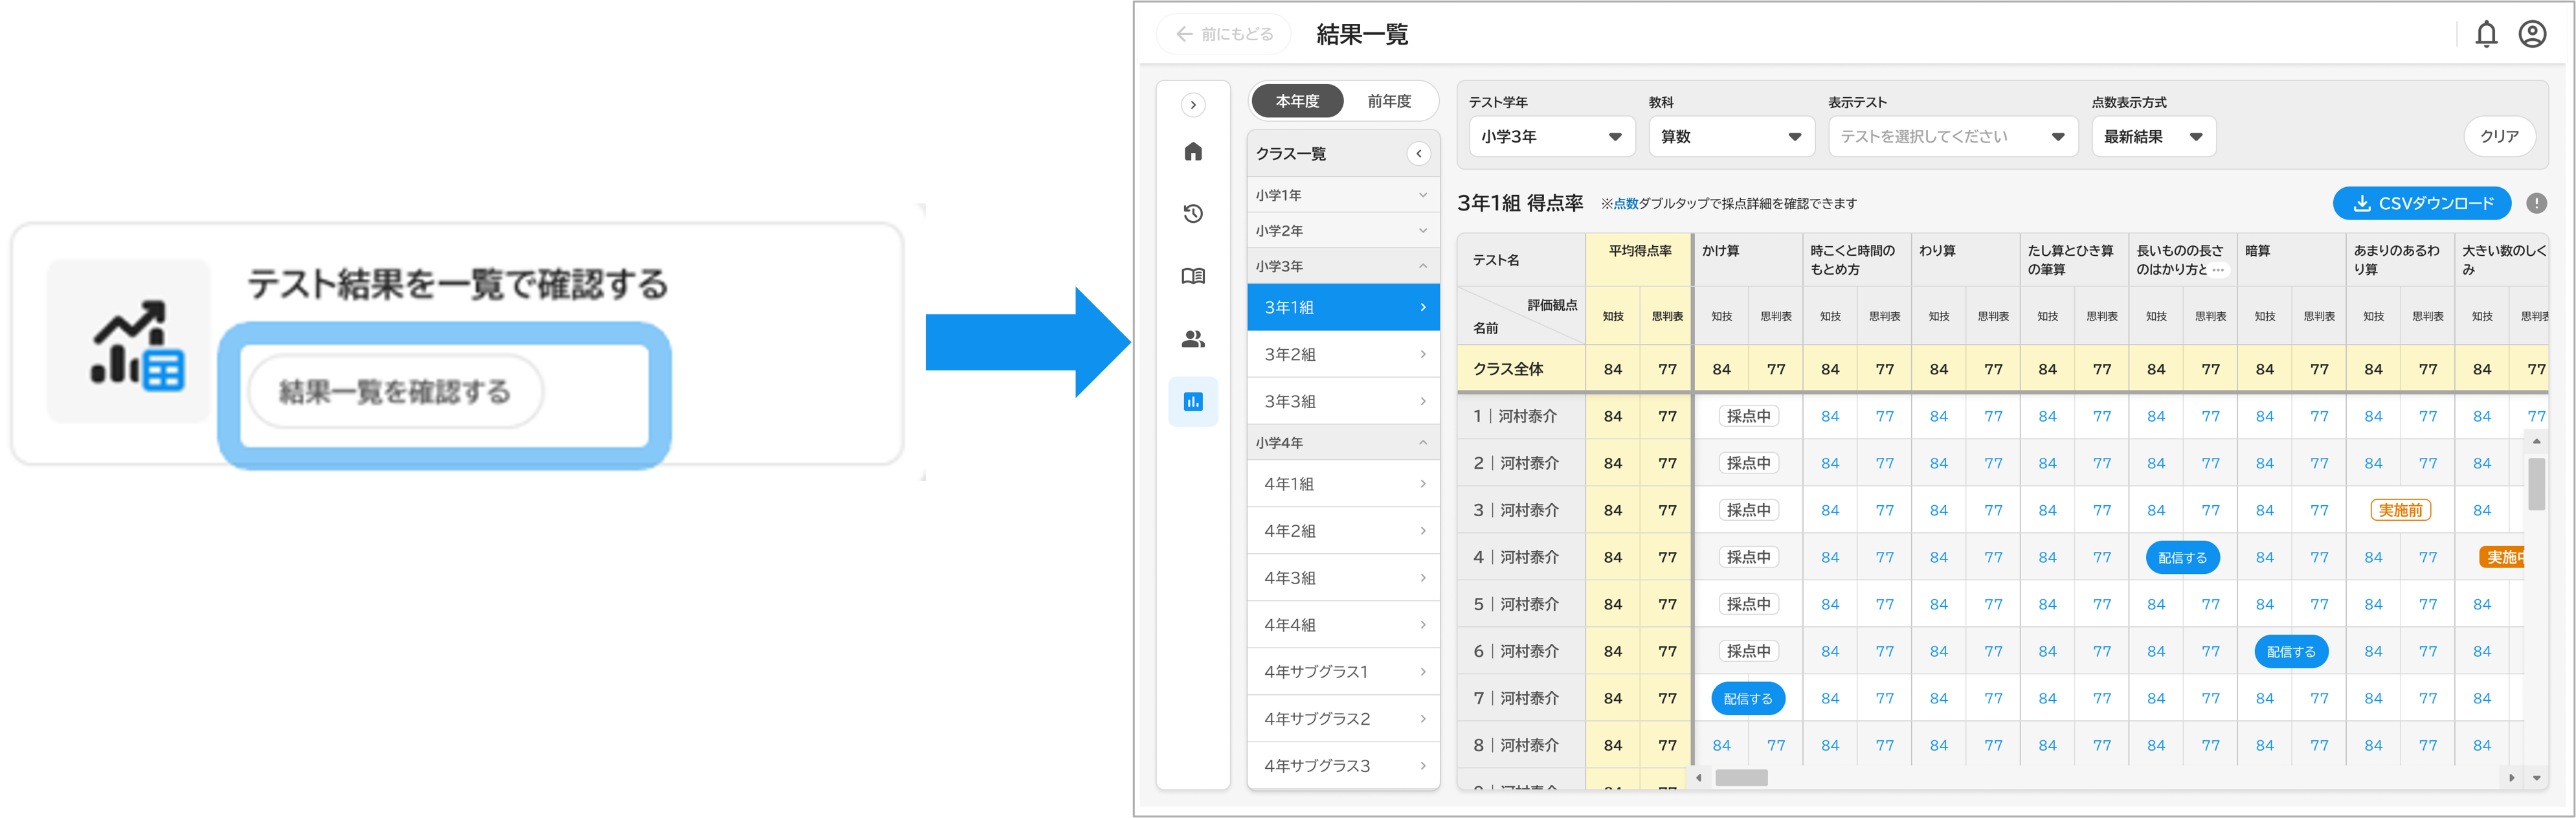Open the user account icon
Screen dimensions: 2576x818
pyautogui.click(x=2532, y=34)
